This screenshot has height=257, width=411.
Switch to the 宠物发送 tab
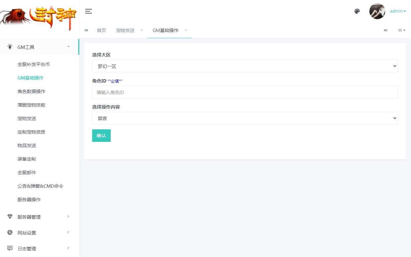[x=125, y=30]
